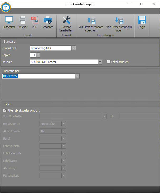Save with the Logib disk icon

(142, 21)
